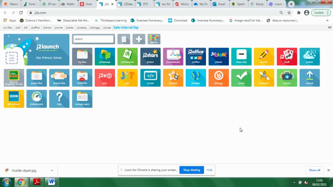This screenshot has height=187, width=333.
Task: Open the j2dashboard tile
Action: point(36,99)
